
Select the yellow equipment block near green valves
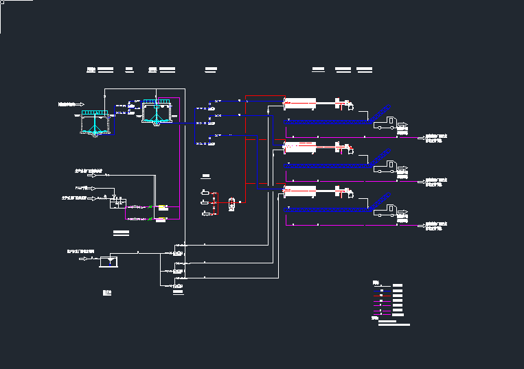pyautogui.click(x=163, y=207)
